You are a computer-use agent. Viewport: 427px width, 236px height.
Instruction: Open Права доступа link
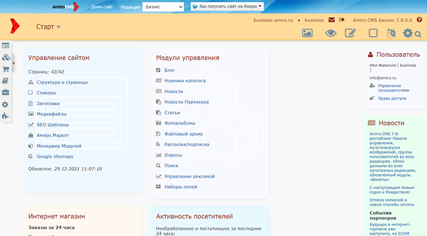(392, 98)
